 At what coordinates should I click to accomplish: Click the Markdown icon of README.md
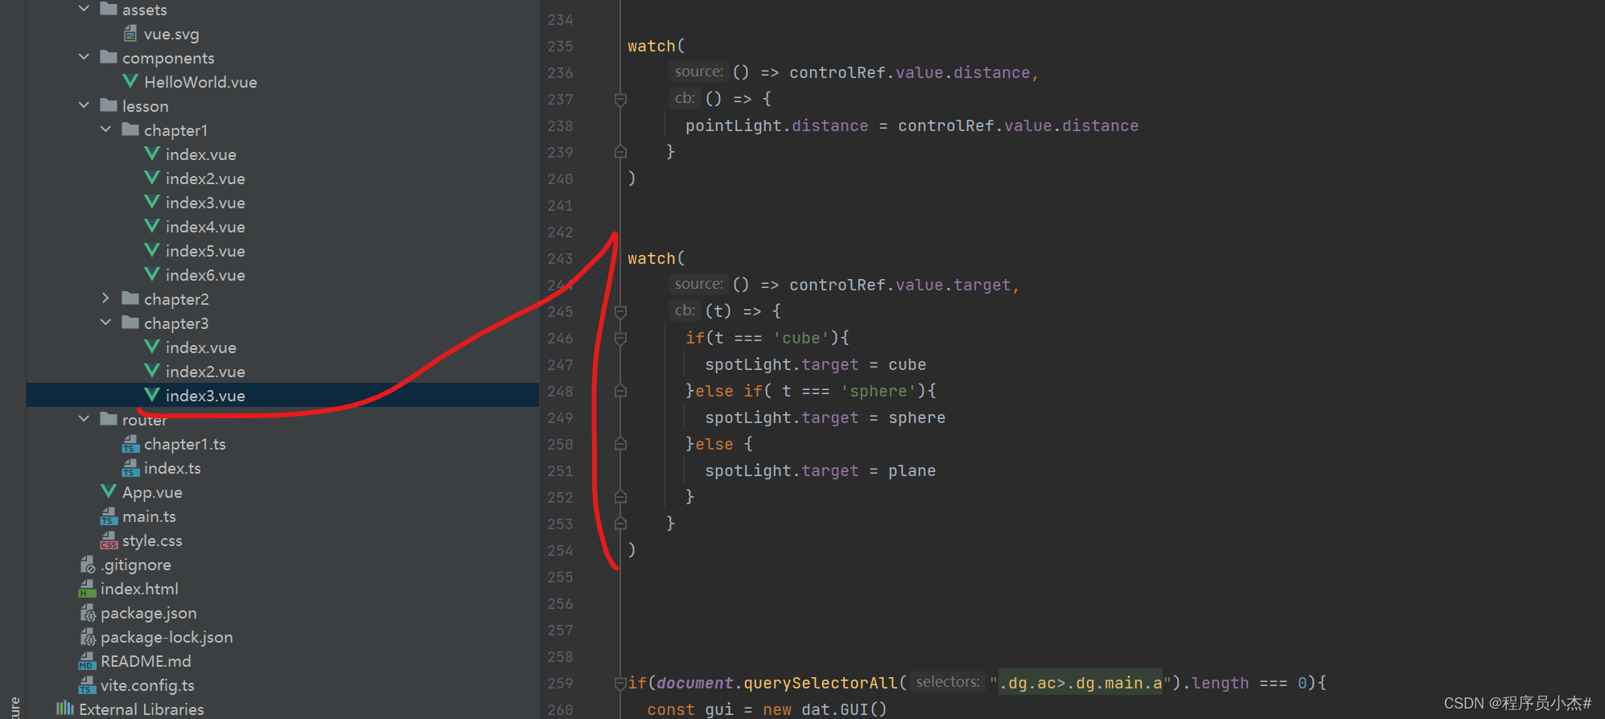[x=87, y=661]
